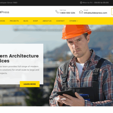The height and width of the screenshot is (113, 113).
Task: Click the Mon to Fri hours text
Action: [x=96, y=3]
